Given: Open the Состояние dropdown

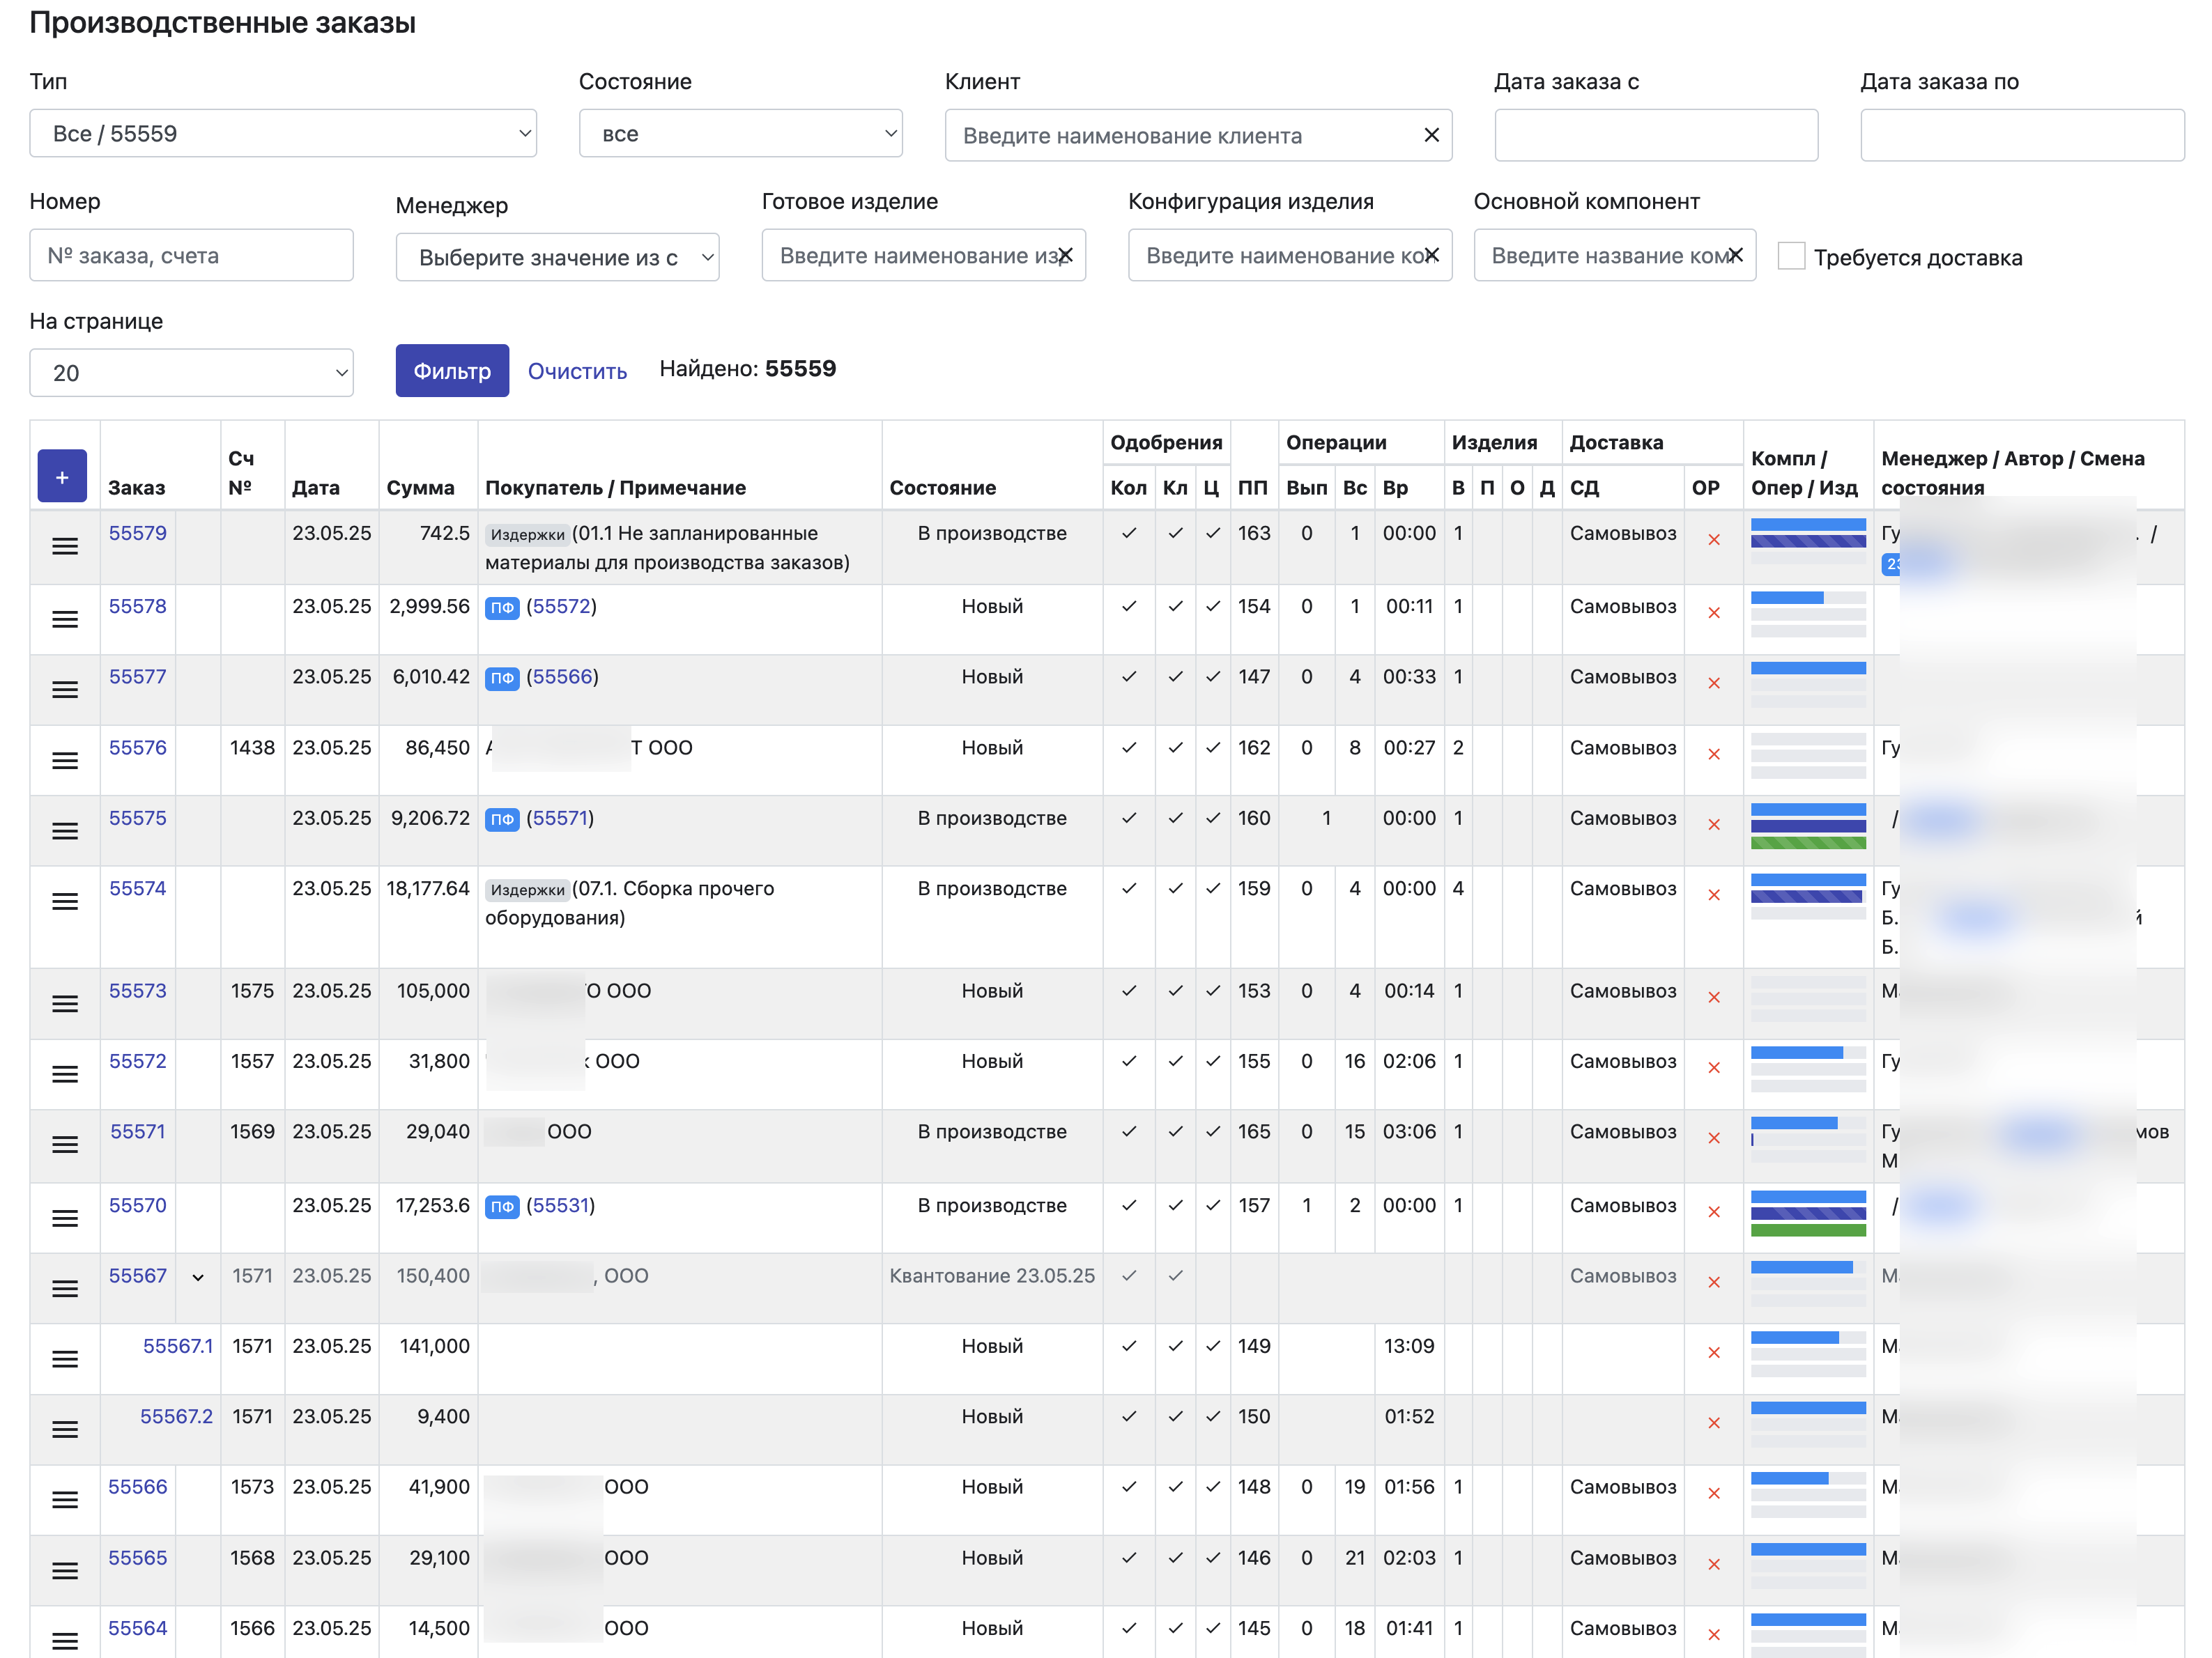Looking at the screenshot, I should click(740, 133).
